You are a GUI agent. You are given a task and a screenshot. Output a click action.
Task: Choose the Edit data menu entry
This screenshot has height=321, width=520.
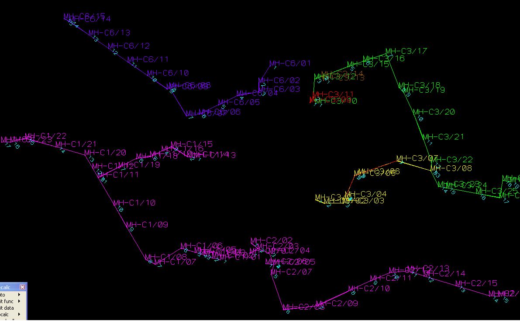coord(11,308)
